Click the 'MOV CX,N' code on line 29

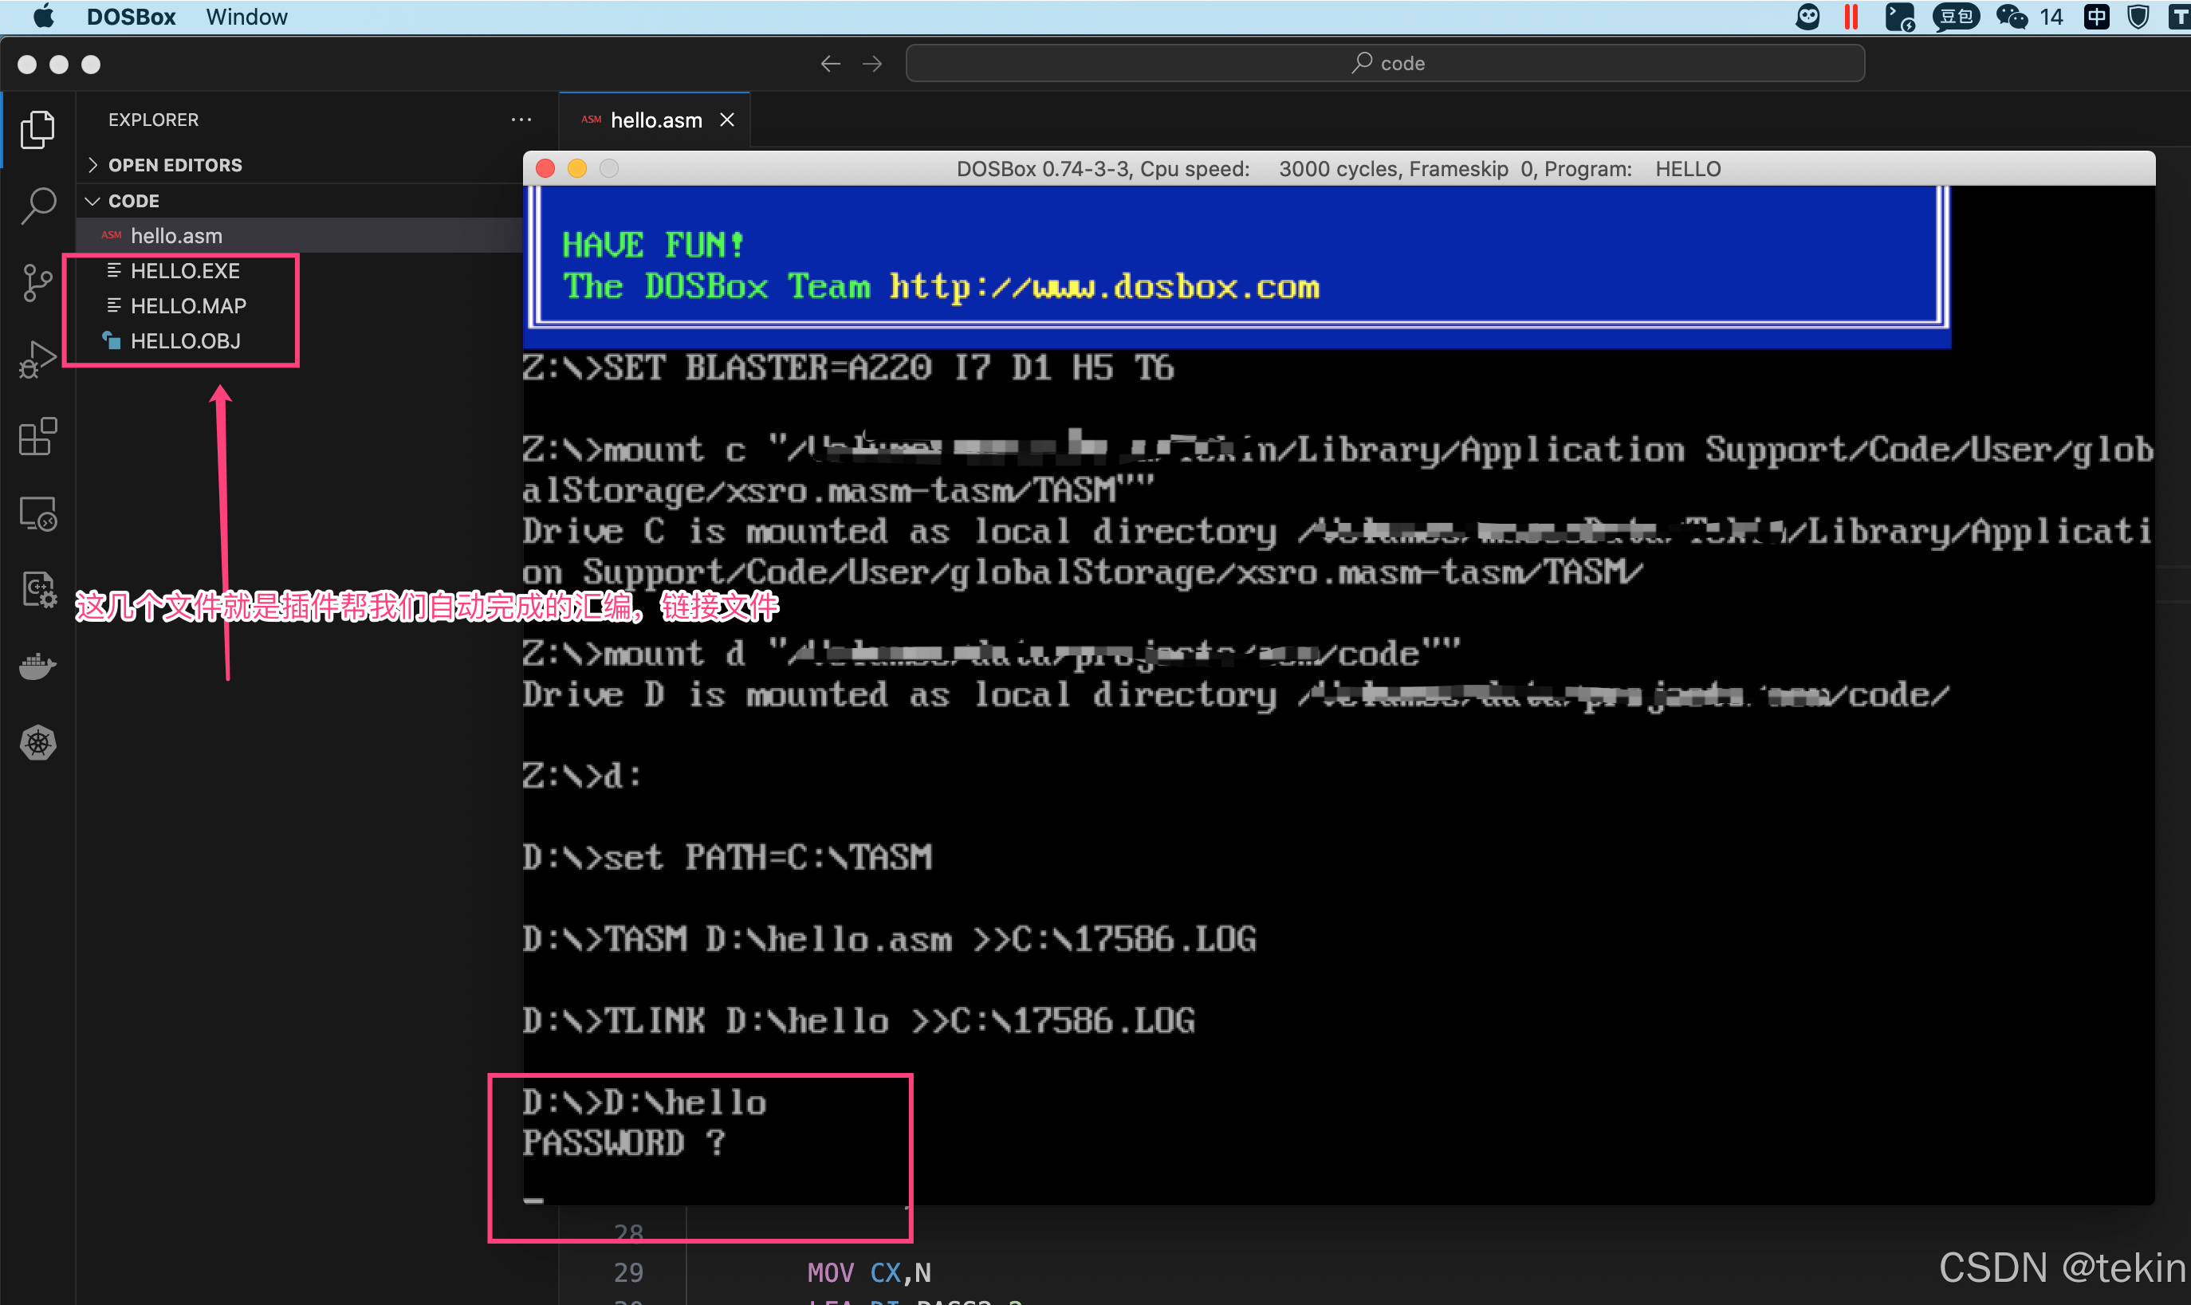868,1272
